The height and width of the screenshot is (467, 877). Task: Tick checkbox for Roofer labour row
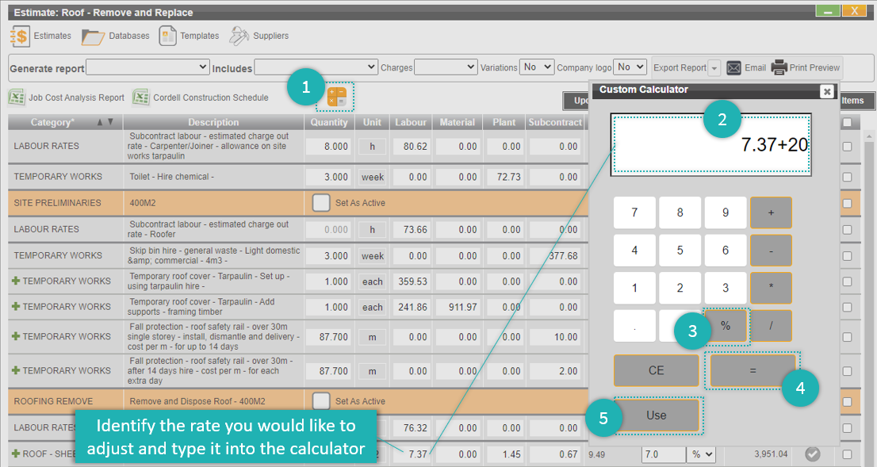click(x=848, y=229)
